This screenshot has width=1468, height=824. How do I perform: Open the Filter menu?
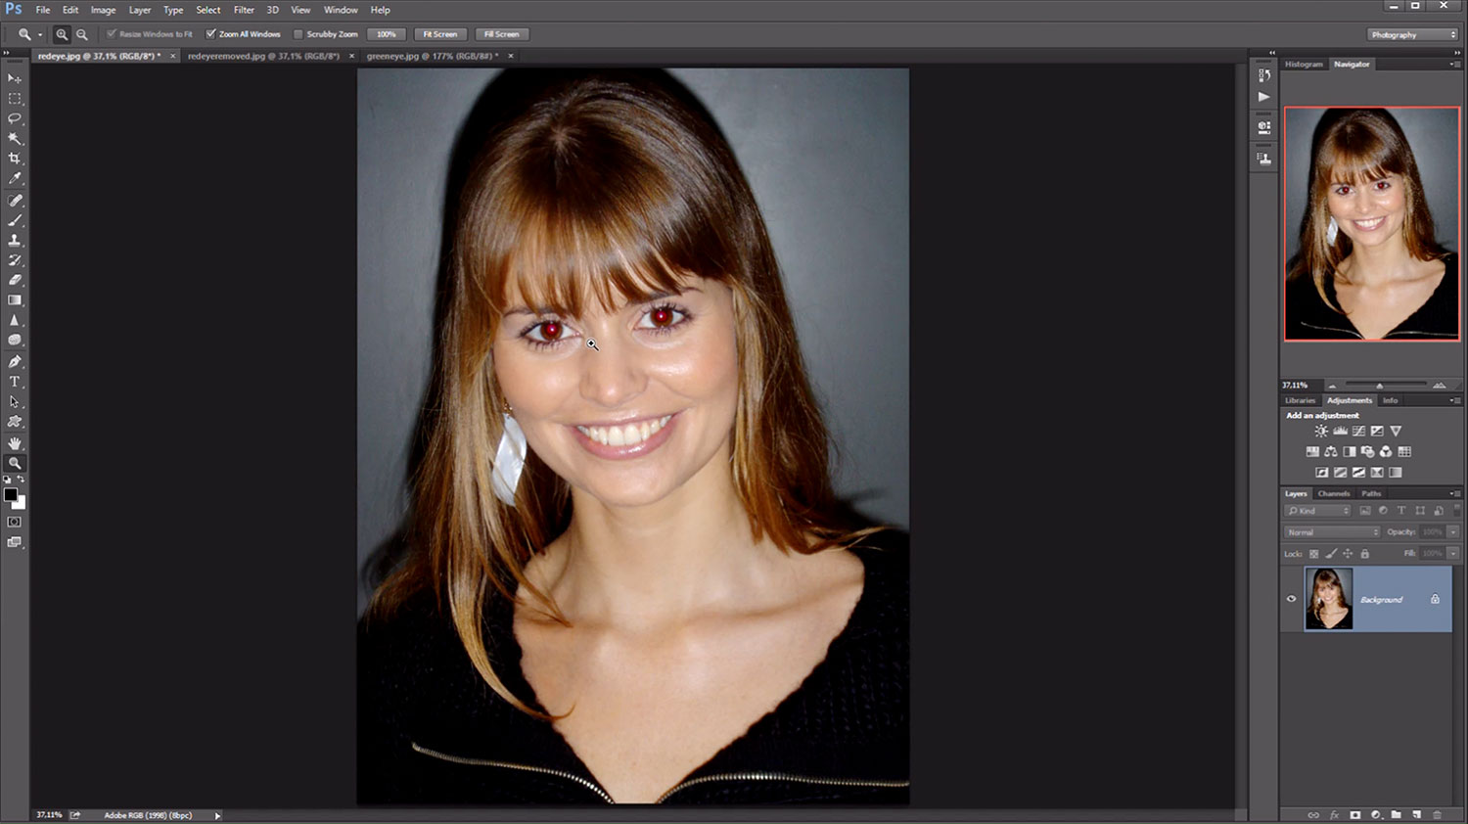pos(244,10)
